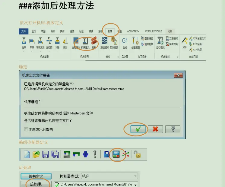Click the 创建报表 icon
225x187 pixels.
(135, 43)
